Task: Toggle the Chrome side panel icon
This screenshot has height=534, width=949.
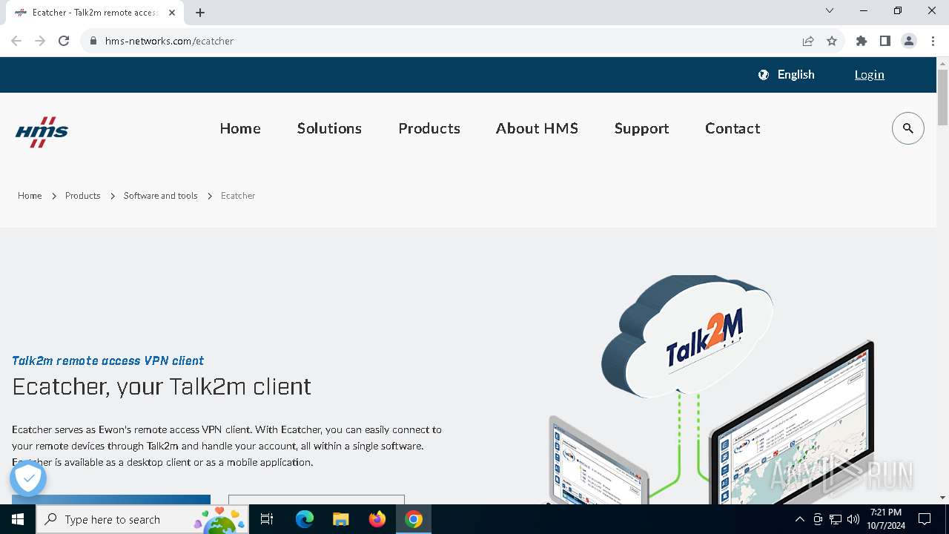Action: pyautogui.click(x=885, y=41)
